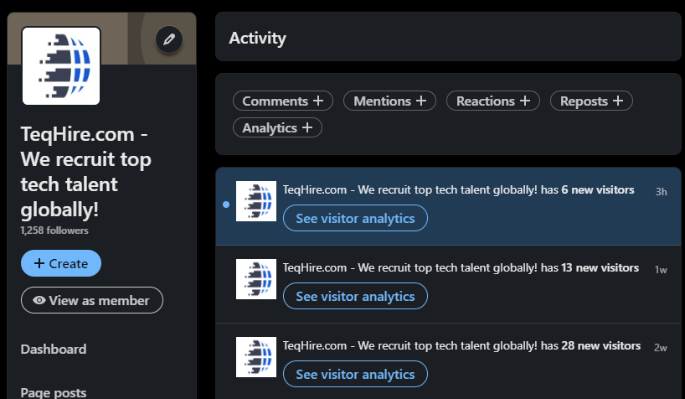Click the pencil edit icon on cover banner
685x399 pixels.
pyautogui.click(x=169, y=39)
